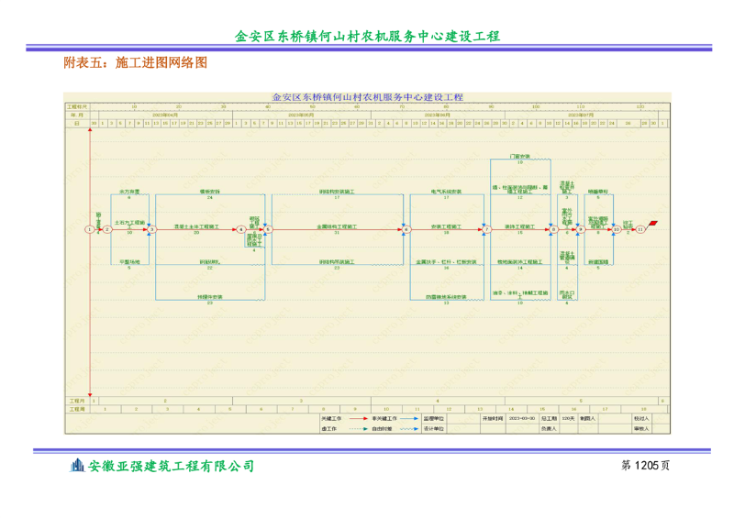Click the blue 非关键工作 legend arrow
734x518 pixels.
tap(409, 418)
